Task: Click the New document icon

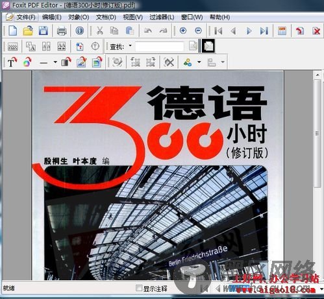Action: (x=13, y=30)
